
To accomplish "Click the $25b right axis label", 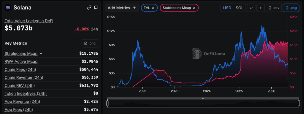I will pos(294,17).
